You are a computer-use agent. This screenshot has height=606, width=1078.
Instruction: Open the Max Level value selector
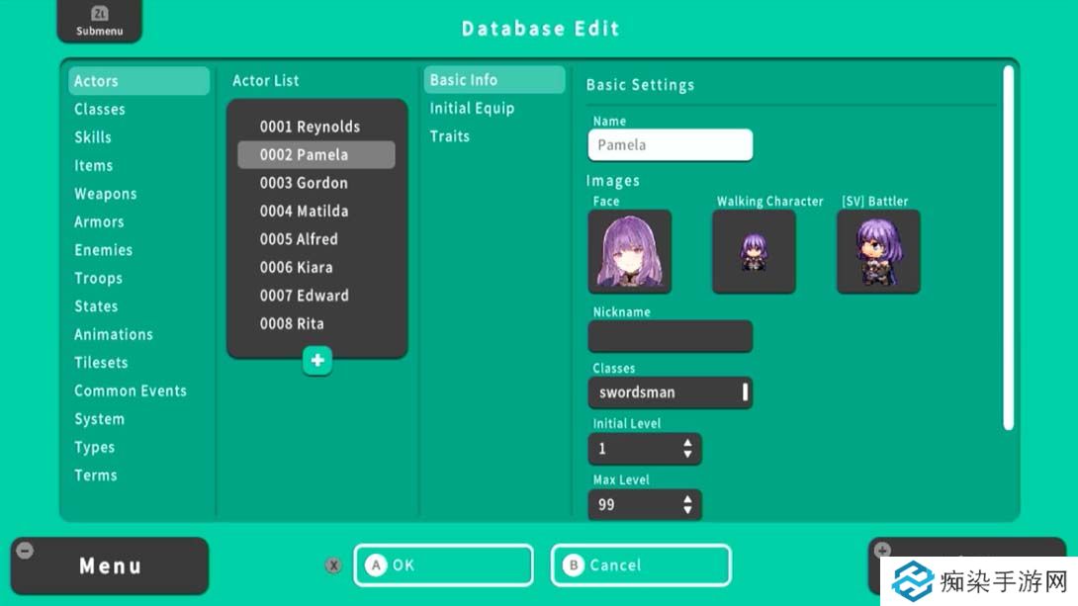645,505
